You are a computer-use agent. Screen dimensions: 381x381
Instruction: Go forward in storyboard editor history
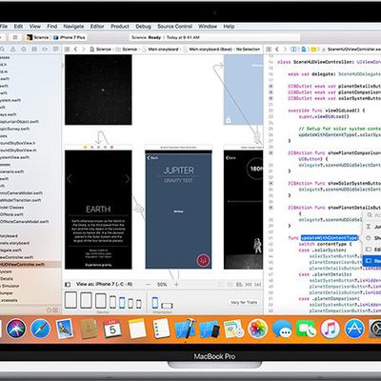[x=84, y=50]
